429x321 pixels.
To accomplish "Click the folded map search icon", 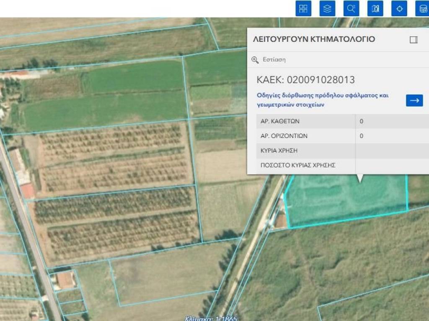I will [375, 8].
